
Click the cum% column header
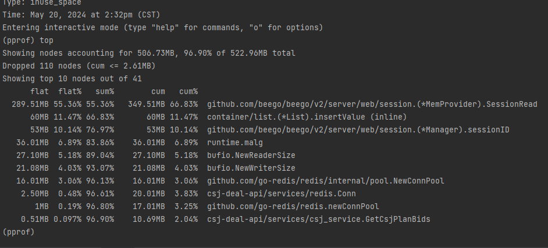(188, 91)
